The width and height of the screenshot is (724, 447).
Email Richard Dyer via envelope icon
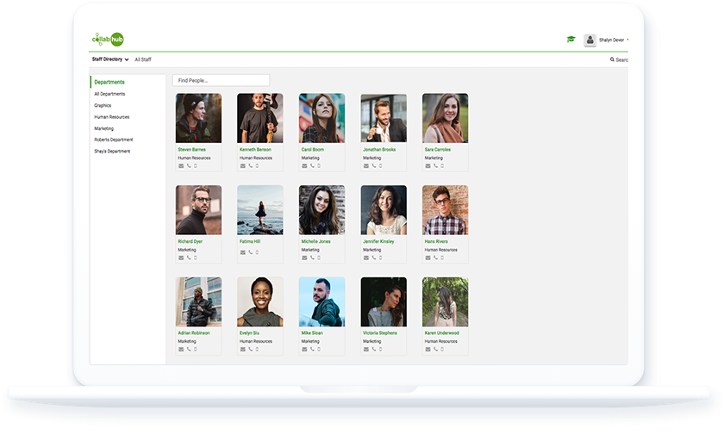click(x=181, y=258)
